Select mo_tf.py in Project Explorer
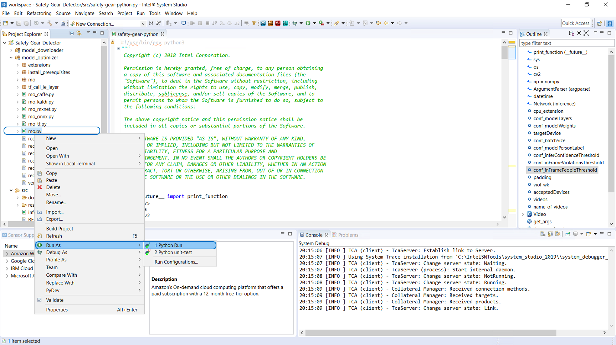Viewport: 616px width, 345px height. tap(37, 124)
